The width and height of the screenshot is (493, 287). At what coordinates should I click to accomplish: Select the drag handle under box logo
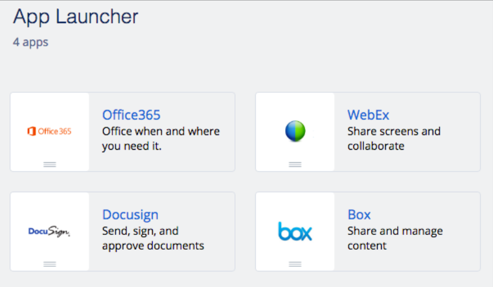click(295, 264)
